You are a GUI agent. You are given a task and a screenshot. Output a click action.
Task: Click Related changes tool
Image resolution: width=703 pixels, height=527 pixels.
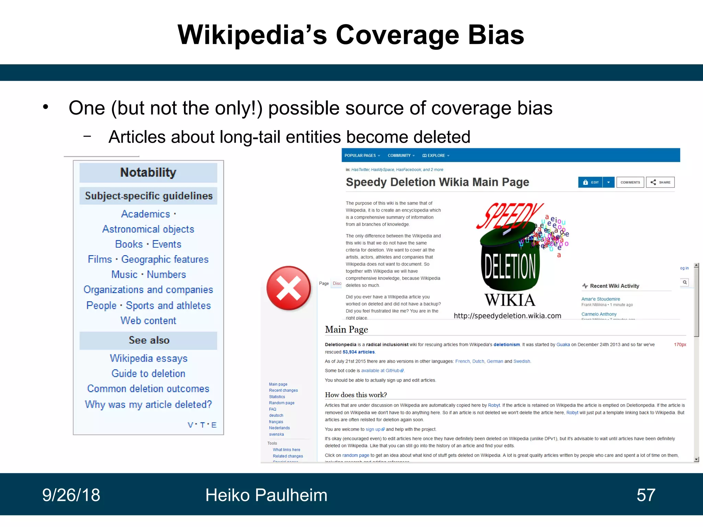[288, 456]
